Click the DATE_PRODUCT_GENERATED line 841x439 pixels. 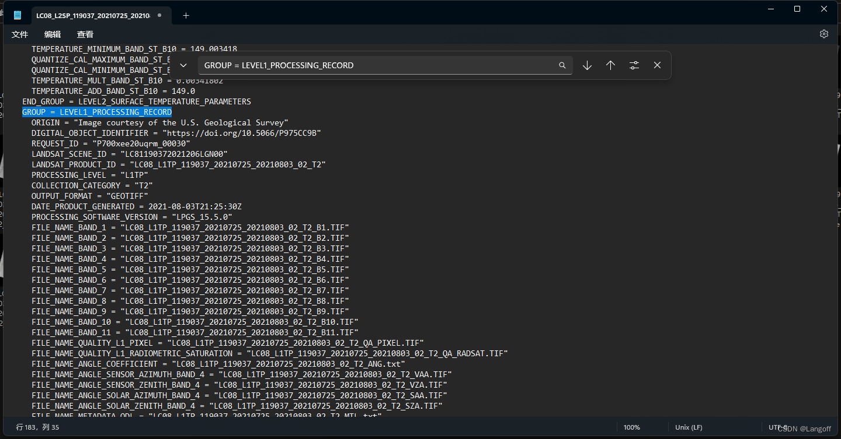137,206
